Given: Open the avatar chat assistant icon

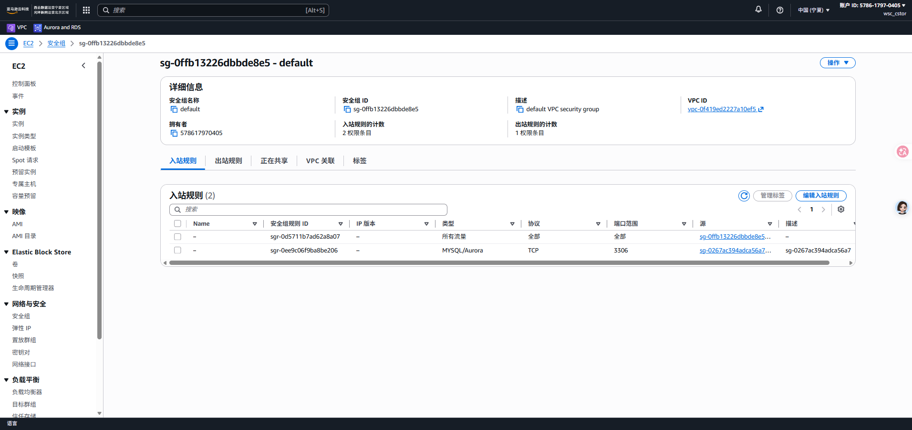Looking at the screenshot, I should pos(902,208).
